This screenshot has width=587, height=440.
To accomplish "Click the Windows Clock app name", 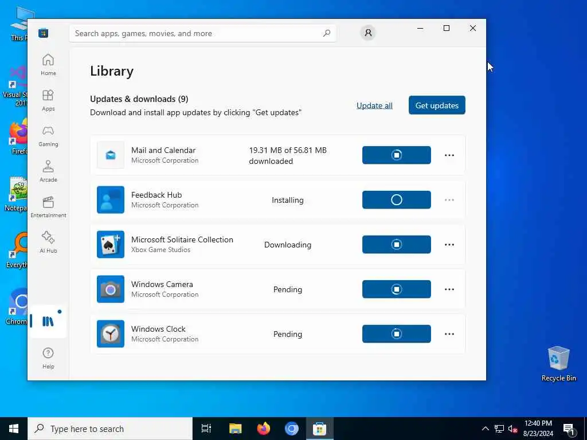I will [x=158, y=329].
